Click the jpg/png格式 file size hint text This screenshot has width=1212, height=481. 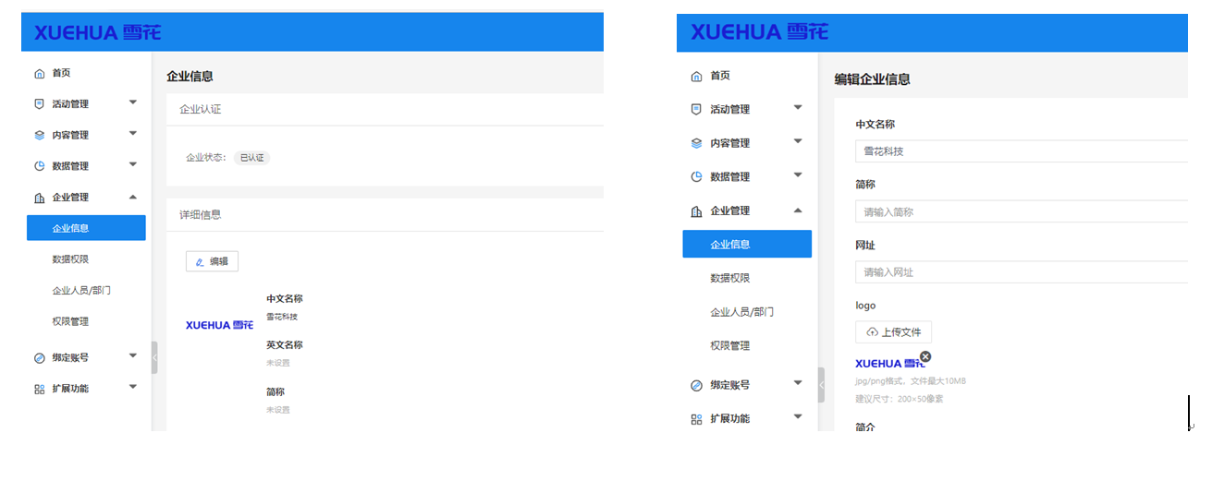point(911,381)
